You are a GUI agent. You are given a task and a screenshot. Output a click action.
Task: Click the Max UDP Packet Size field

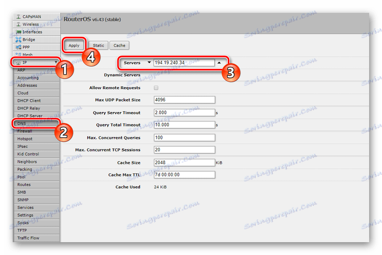[185, 100]
